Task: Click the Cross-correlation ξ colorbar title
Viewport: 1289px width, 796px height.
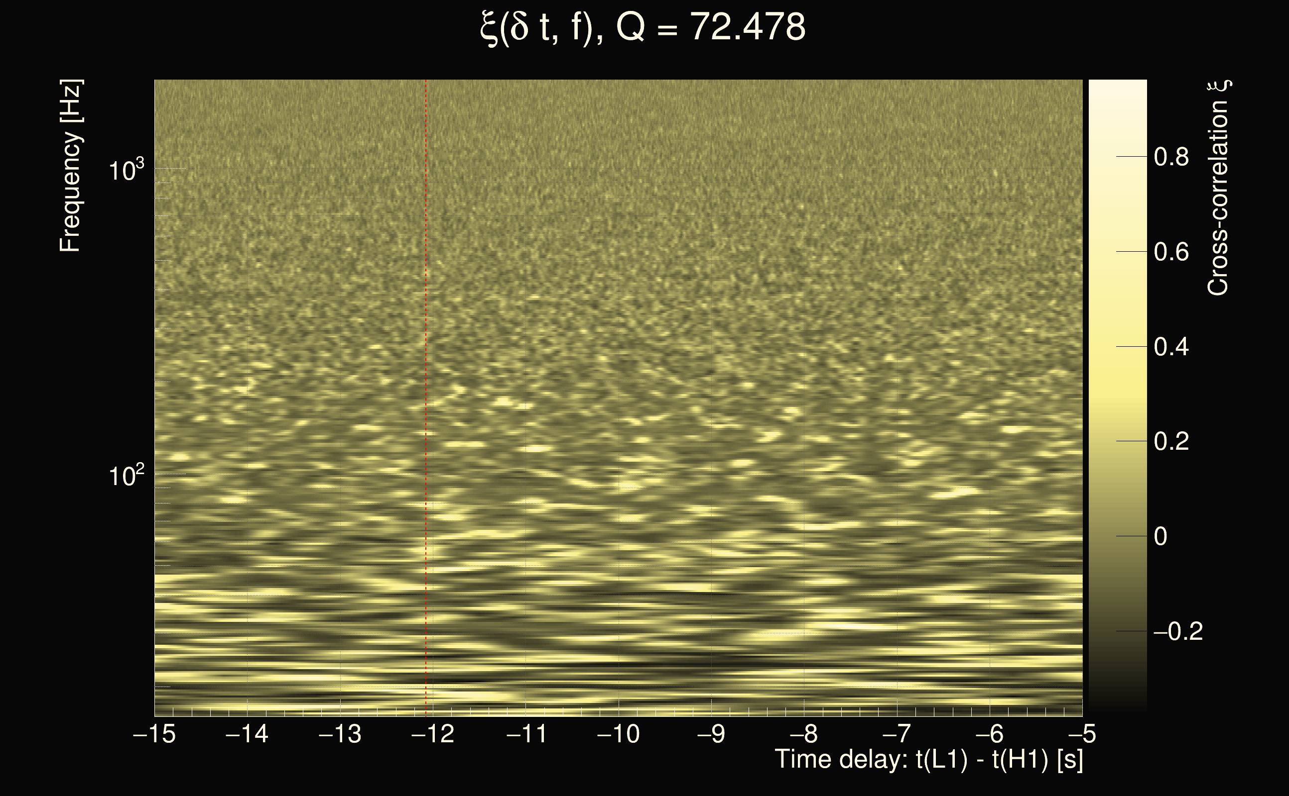Action: 1218,188
